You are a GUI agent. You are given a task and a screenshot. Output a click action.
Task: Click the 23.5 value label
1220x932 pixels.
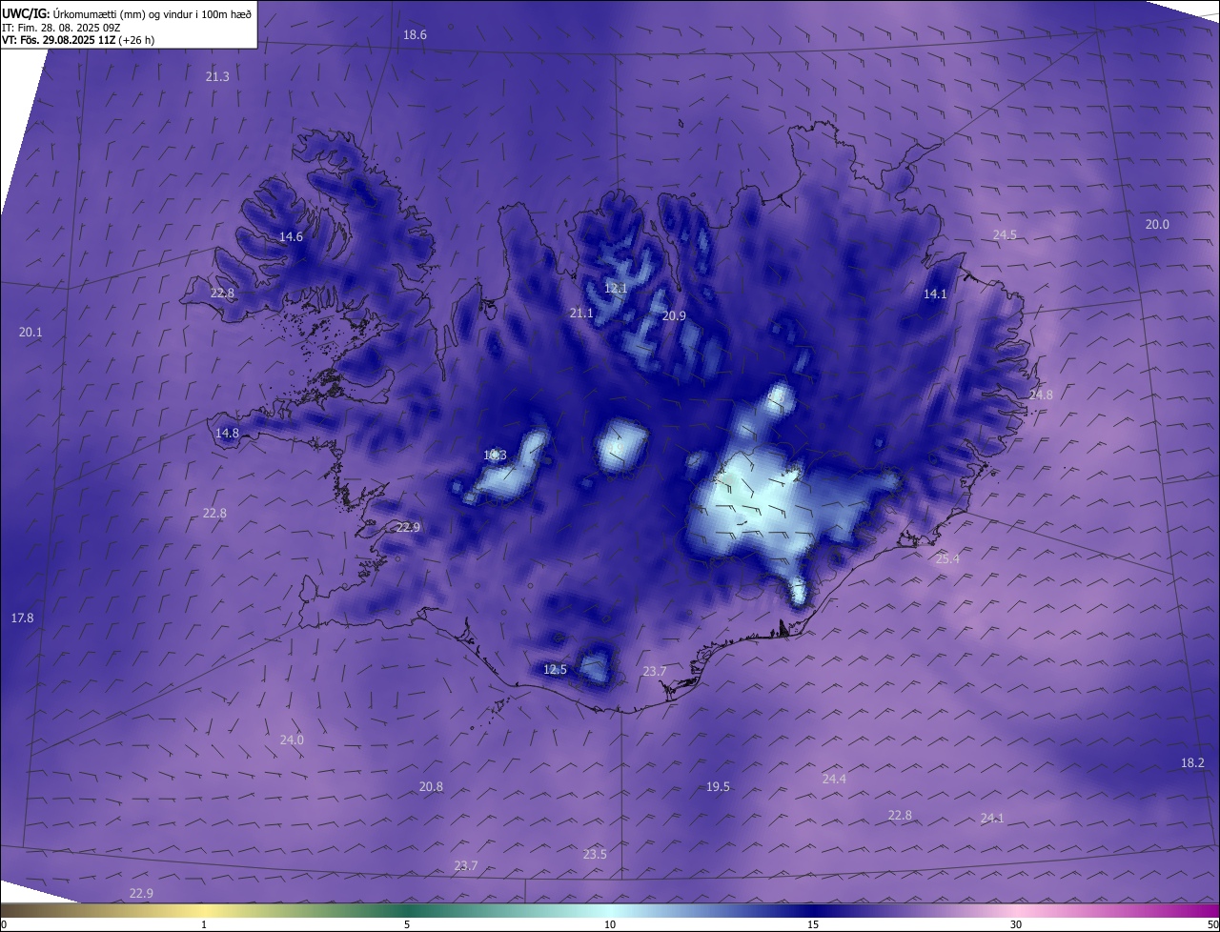(595, 854)
